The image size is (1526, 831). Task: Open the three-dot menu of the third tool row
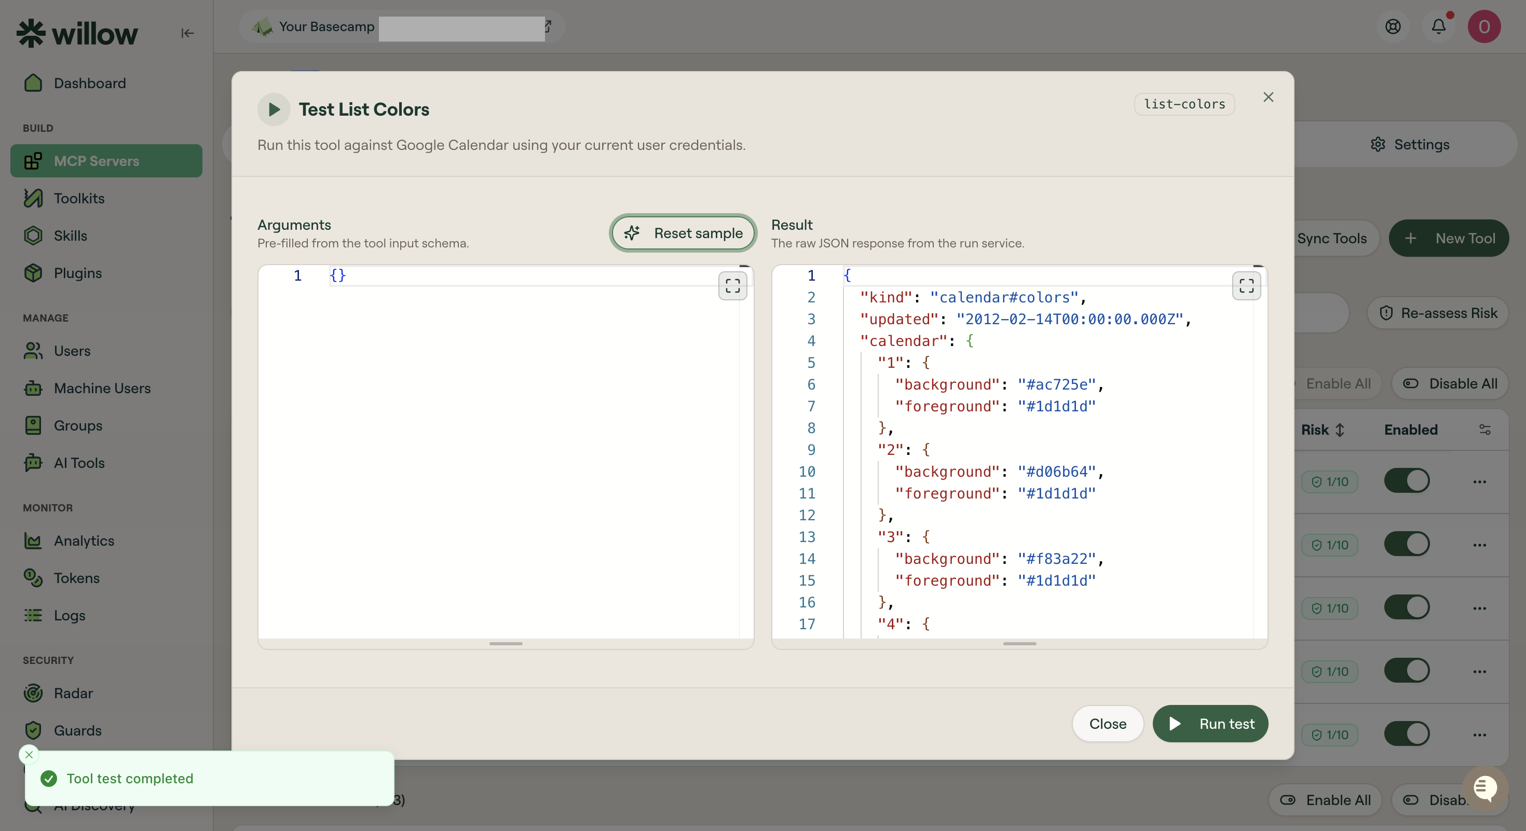1480,608
